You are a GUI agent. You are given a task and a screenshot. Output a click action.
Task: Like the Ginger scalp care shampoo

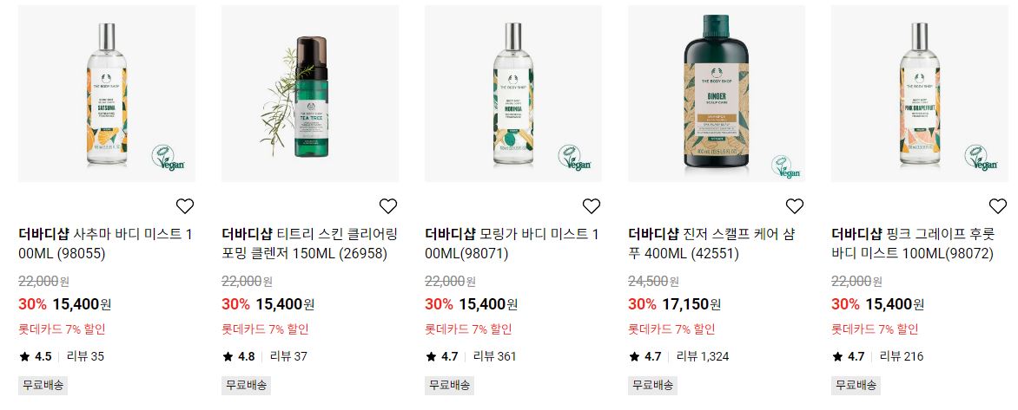click(x=795, y=206)
